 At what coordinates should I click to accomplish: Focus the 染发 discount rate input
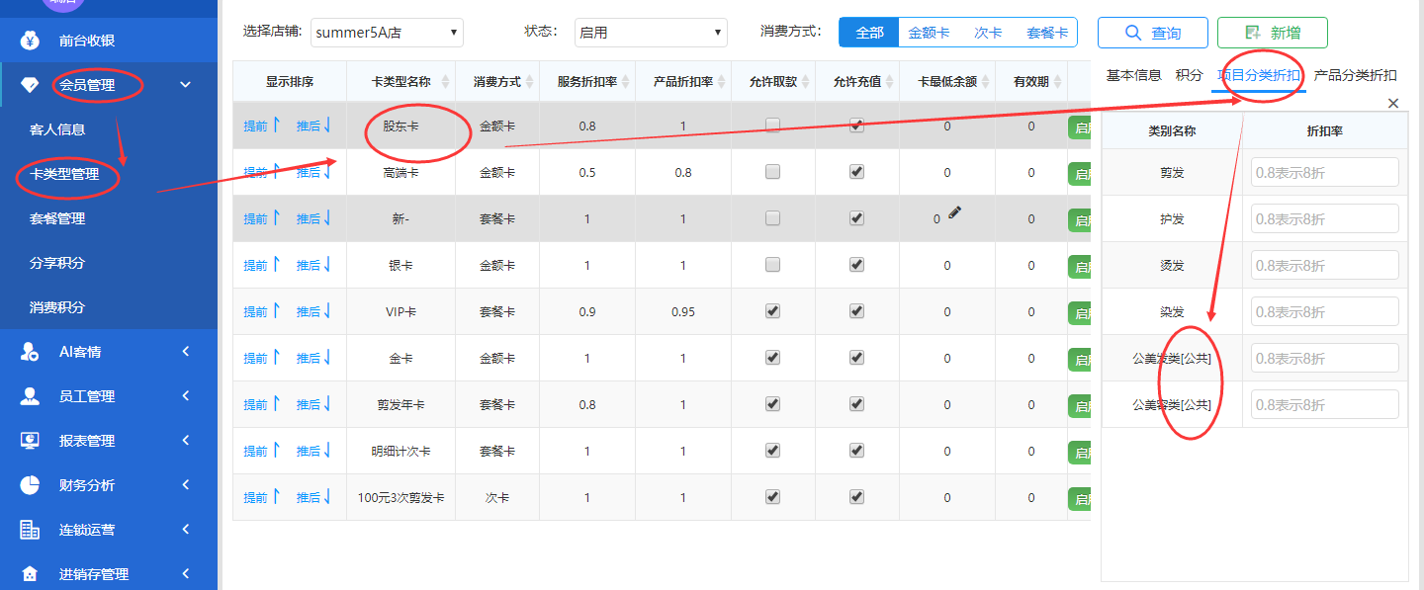(x=1325, y=311)
